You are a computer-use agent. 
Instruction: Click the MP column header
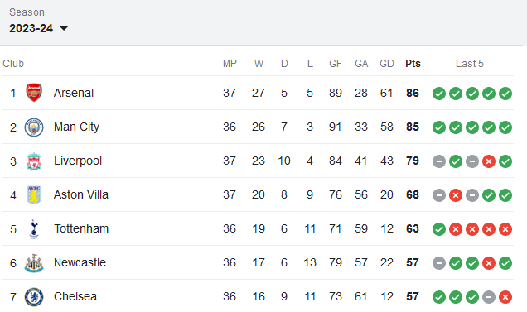pos(230,64)
